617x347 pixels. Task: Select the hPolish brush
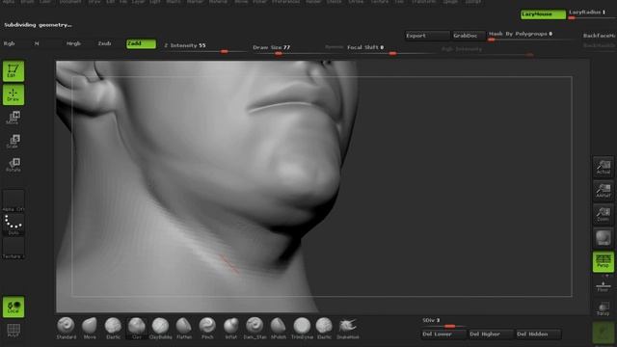click(x=279, y=328)
